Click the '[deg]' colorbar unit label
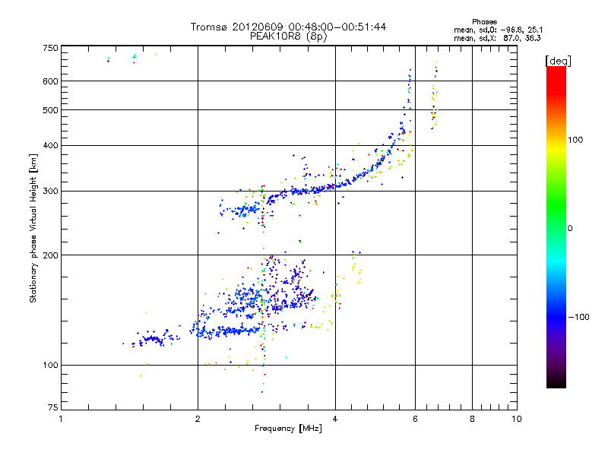The height and width of the screenshot is (456, 608). click(x=558, y=61)
